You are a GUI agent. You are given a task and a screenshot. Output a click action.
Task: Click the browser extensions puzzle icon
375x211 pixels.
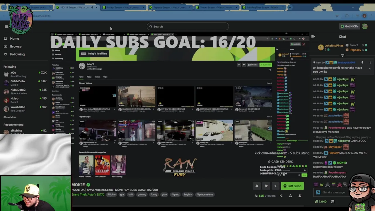click(347, 16)
